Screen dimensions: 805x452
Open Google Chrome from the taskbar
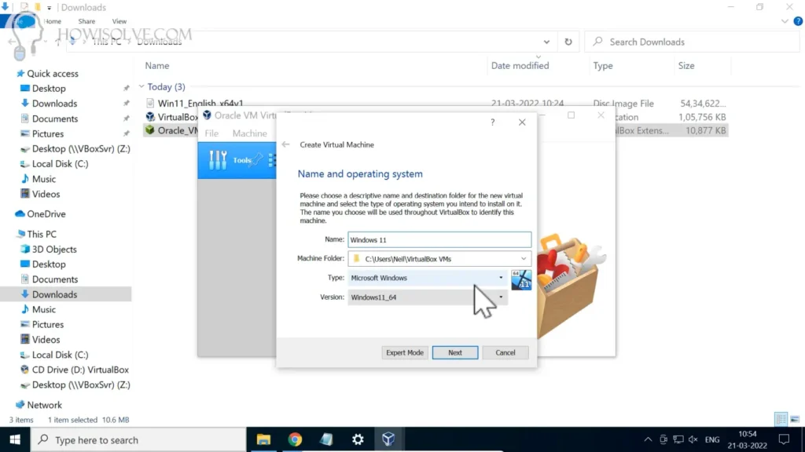click(x=295, y=439)
